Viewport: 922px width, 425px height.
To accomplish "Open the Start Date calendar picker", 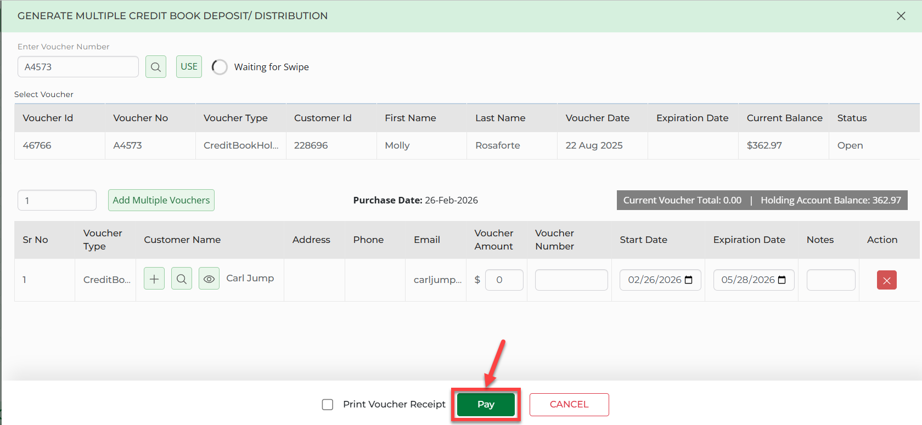I will click(689, 280).
